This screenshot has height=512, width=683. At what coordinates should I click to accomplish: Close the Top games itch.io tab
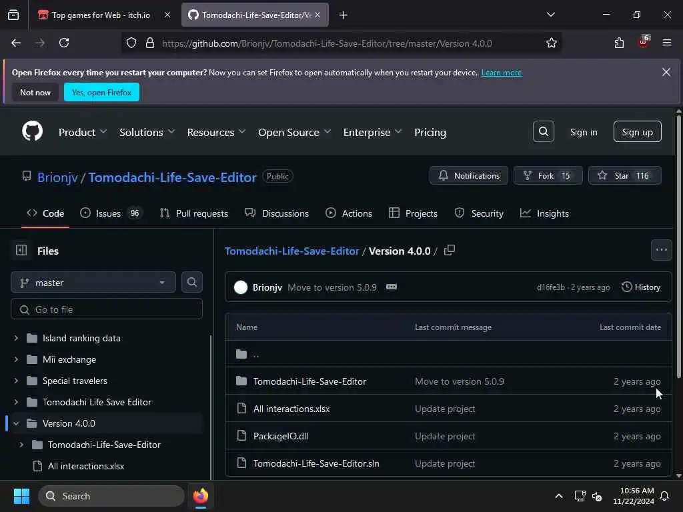[x=167, y=15]
